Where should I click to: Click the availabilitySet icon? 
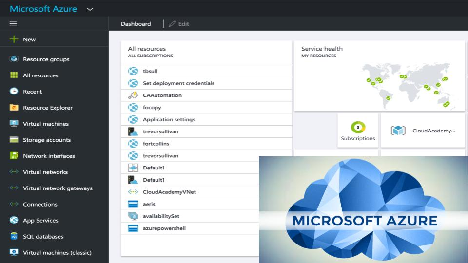(133, 216)
